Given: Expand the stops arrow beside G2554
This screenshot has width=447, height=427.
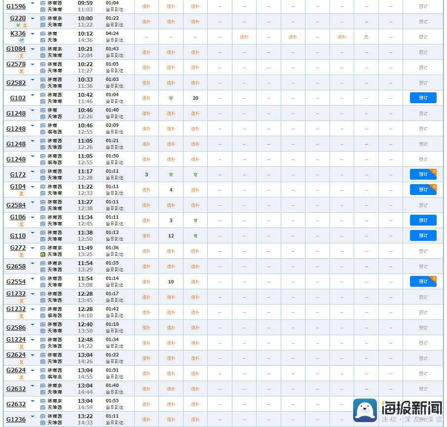Looking at the screenshot, I should [33, 279].
